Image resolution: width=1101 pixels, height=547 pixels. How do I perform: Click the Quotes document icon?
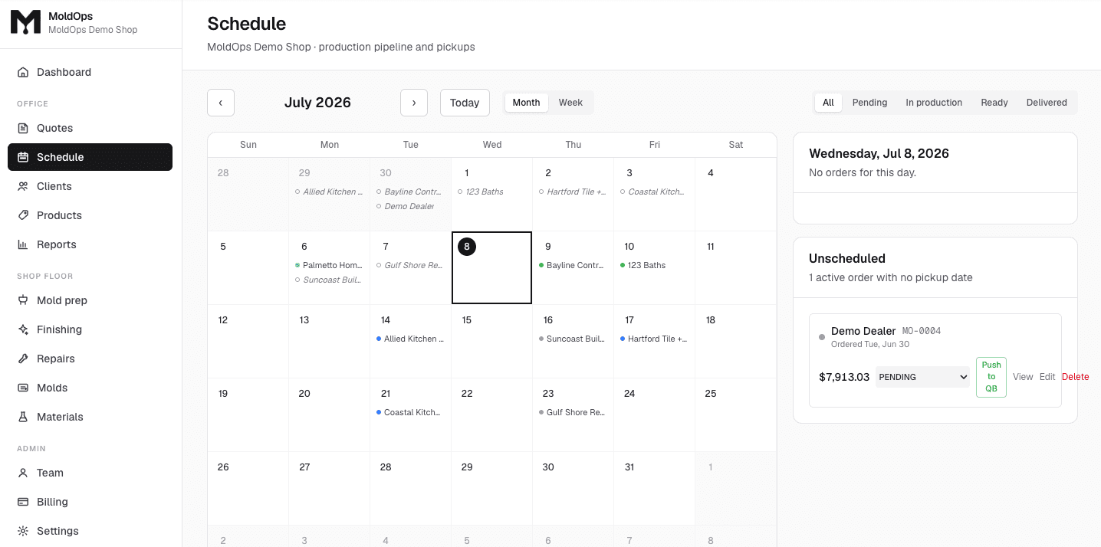(23, 128)
